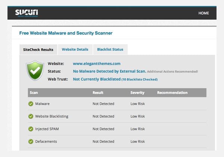Click the Recommendation column header
Screen dimensions: 224x157
[x=172, y=93]
